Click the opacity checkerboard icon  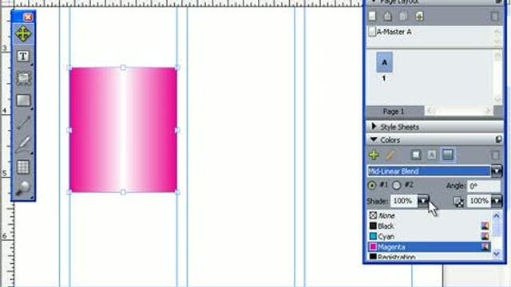point(458,202)
